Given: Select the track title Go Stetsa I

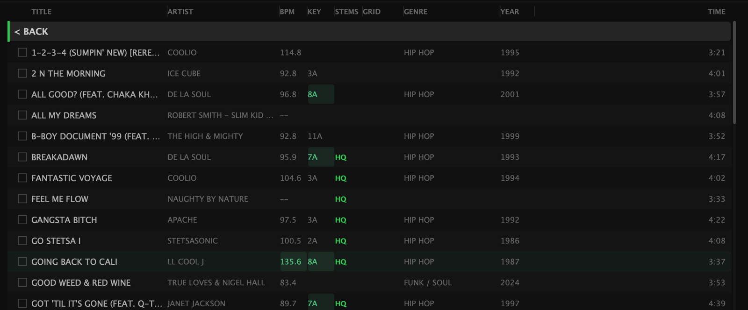Looking at the screenshot, I should [56, 241].
